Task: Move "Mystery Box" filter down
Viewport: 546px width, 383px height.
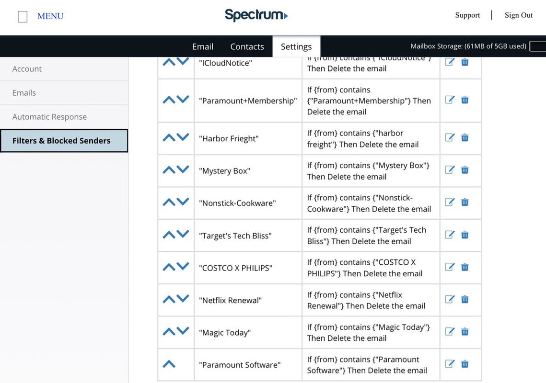Action: [183, 169]
